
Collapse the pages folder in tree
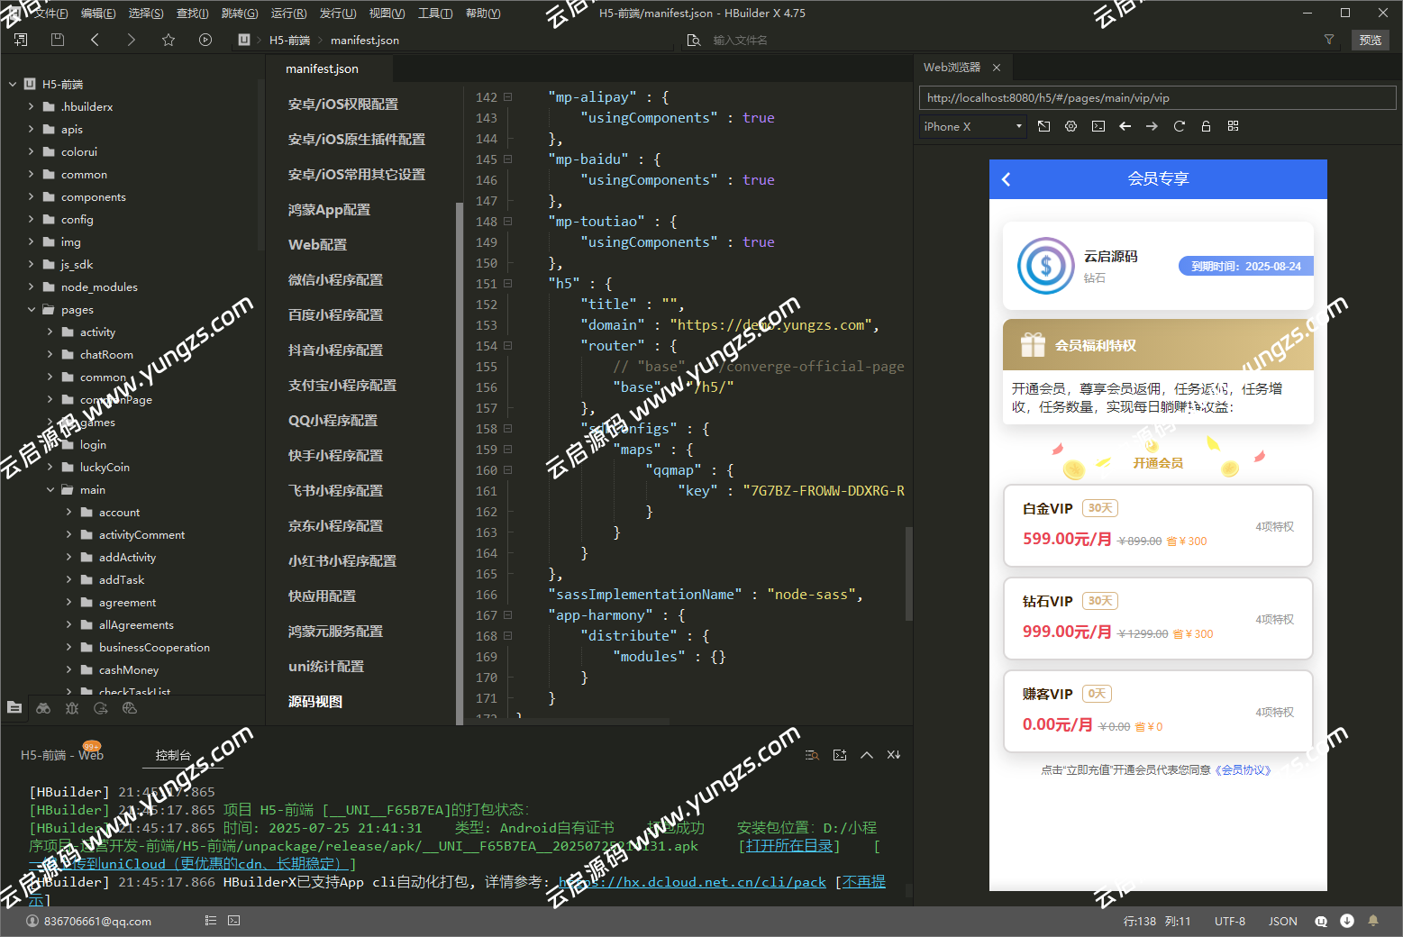point(32,310)
